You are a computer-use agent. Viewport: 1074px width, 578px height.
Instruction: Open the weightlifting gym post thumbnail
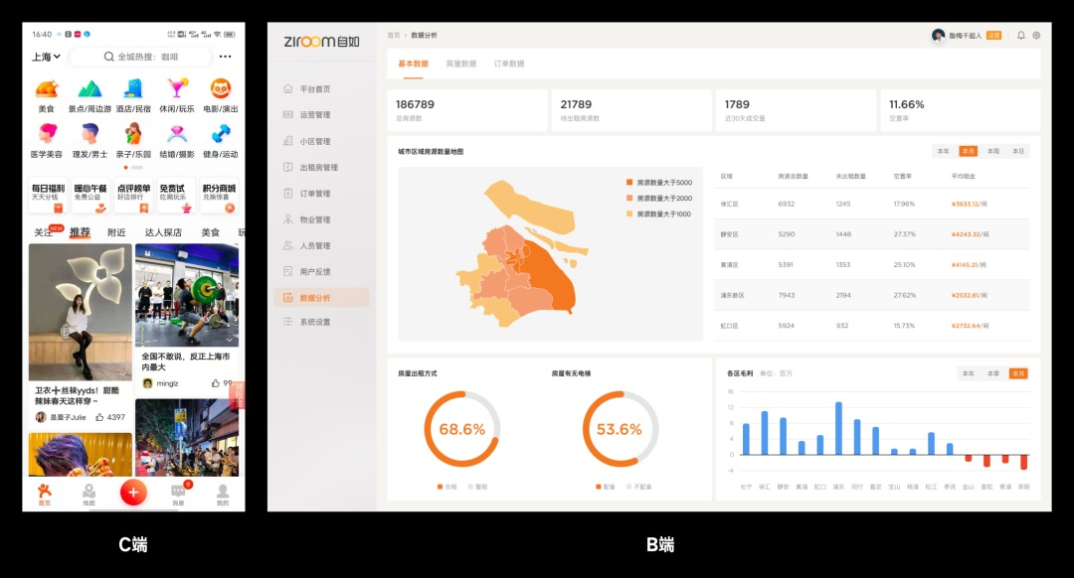pos(187,296)
